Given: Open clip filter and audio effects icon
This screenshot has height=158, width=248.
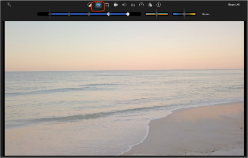Looking at the screenshot, I should click(x=150, y=5).
